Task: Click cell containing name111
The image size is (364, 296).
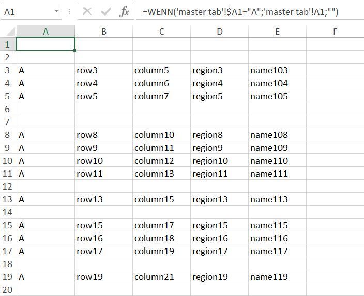Action: pyautogui.click(x=278, y=173)
